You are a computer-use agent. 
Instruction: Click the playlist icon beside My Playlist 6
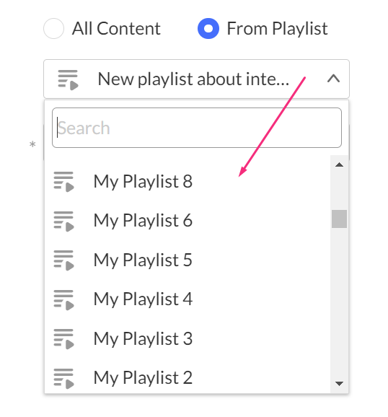tap(63, 221)
